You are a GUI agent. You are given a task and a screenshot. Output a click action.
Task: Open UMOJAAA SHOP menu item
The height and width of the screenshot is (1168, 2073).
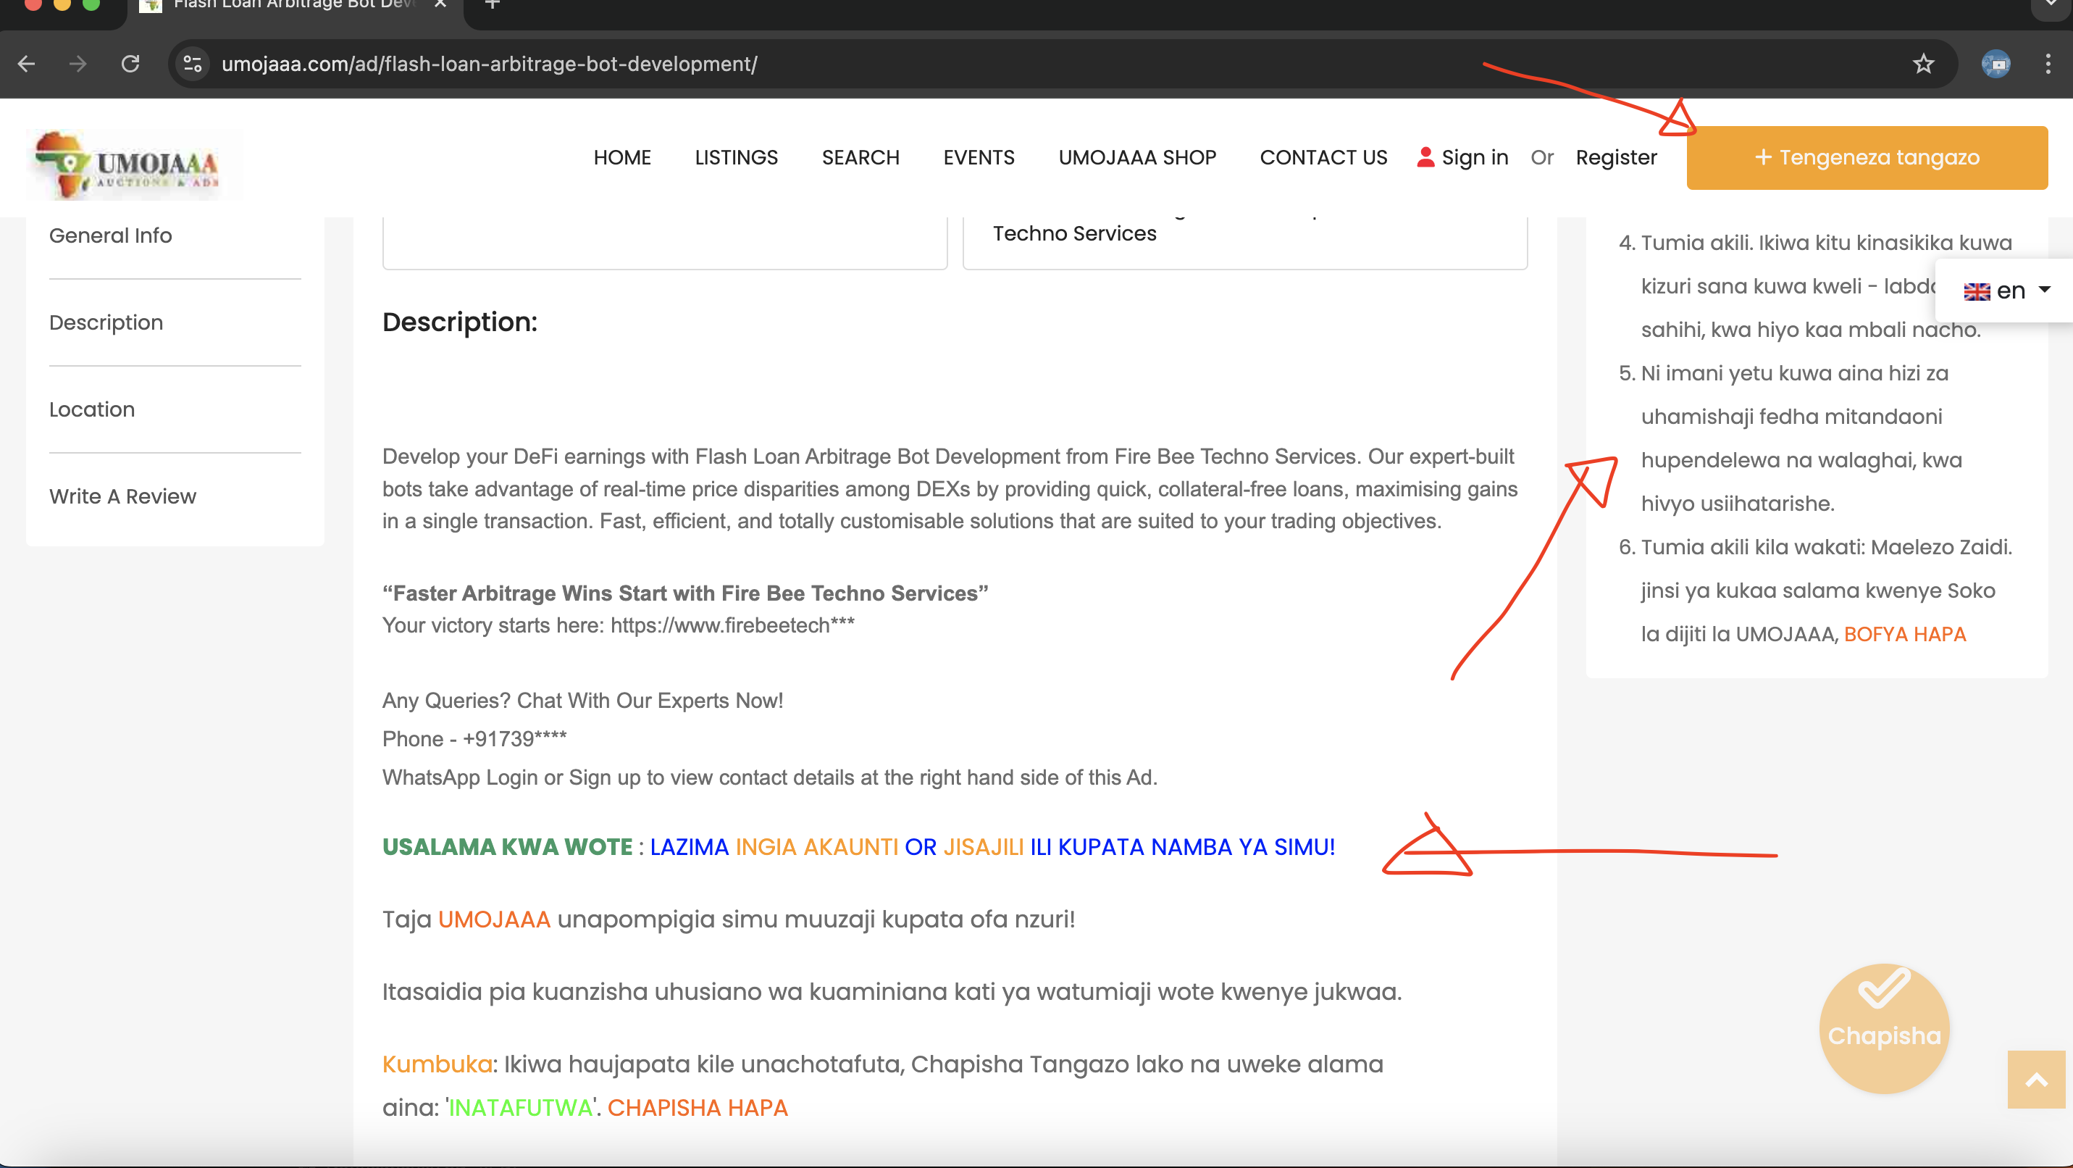[1137, 158]
